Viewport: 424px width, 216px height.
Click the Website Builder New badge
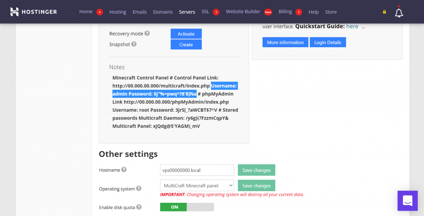(x=268, y=12)
